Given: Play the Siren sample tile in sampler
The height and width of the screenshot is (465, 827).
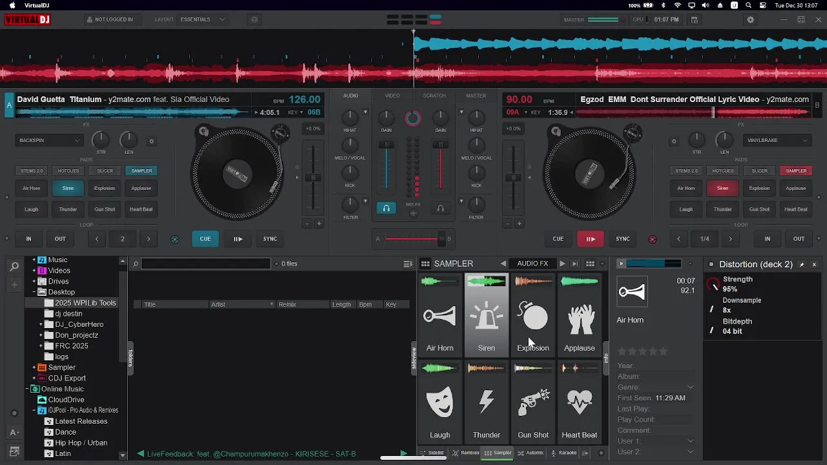Looking at the screenshot, I should coord(486,315).
